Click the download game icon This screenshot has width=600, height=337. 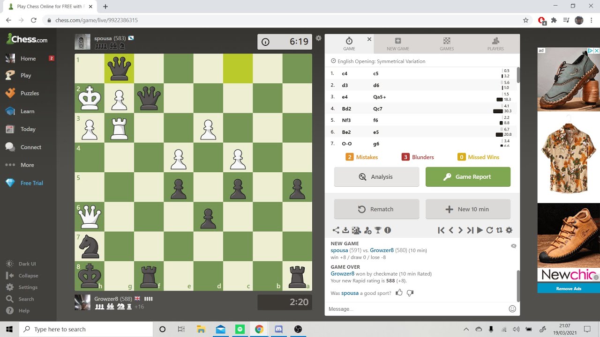[x=346, y=230]
